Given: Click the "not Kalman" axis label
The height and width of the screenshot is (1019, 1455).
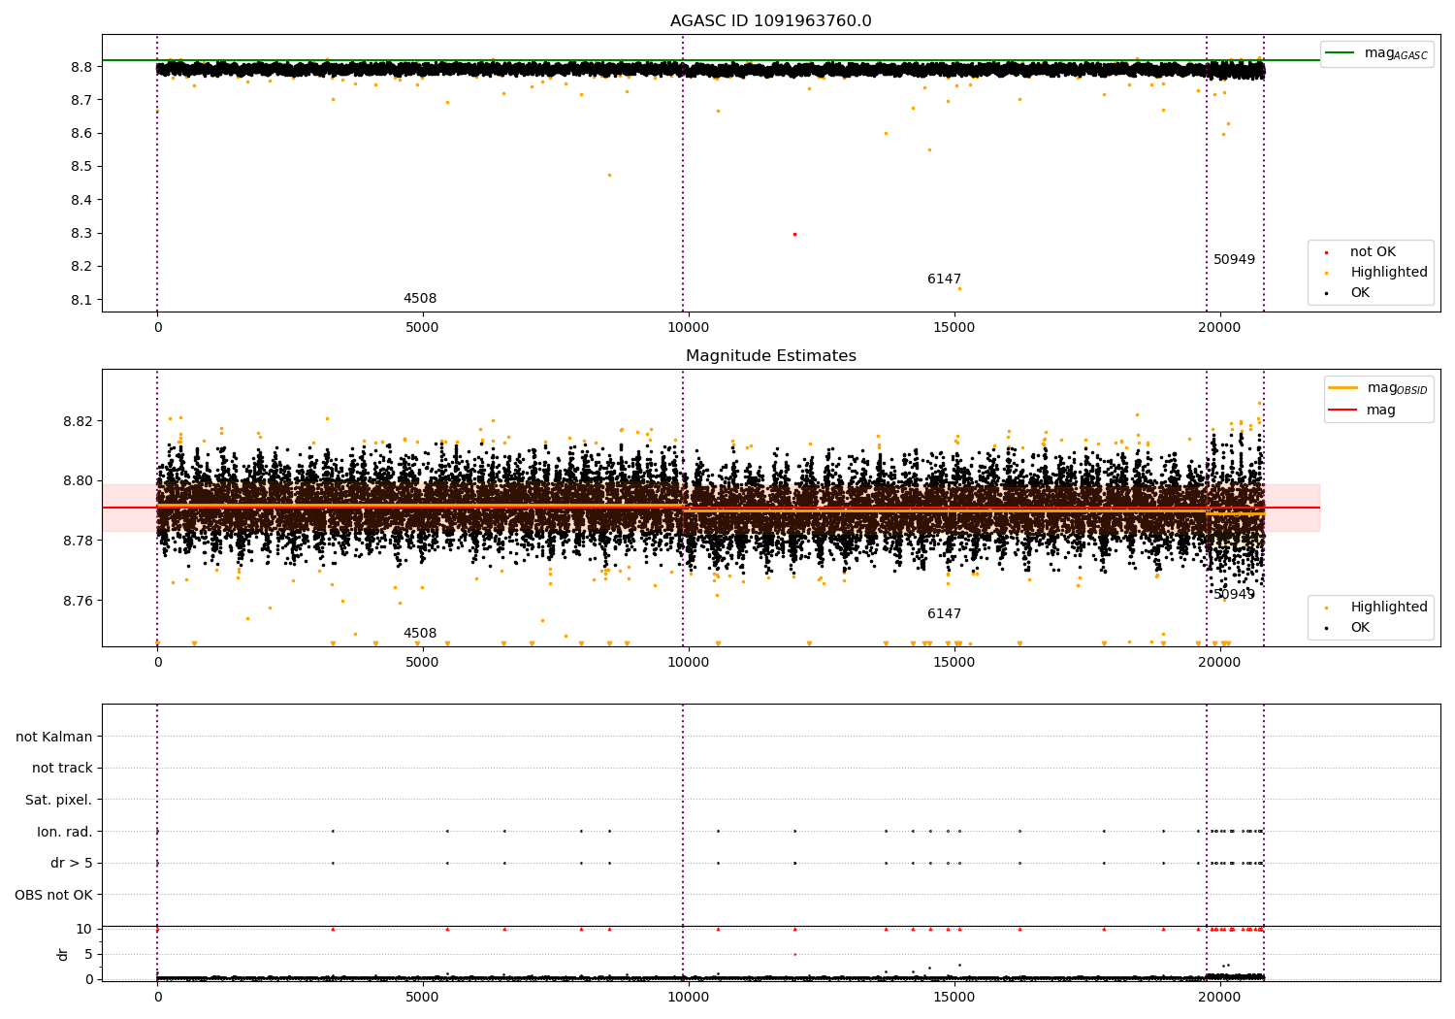Looking at the screenshot, I should 54,737.
